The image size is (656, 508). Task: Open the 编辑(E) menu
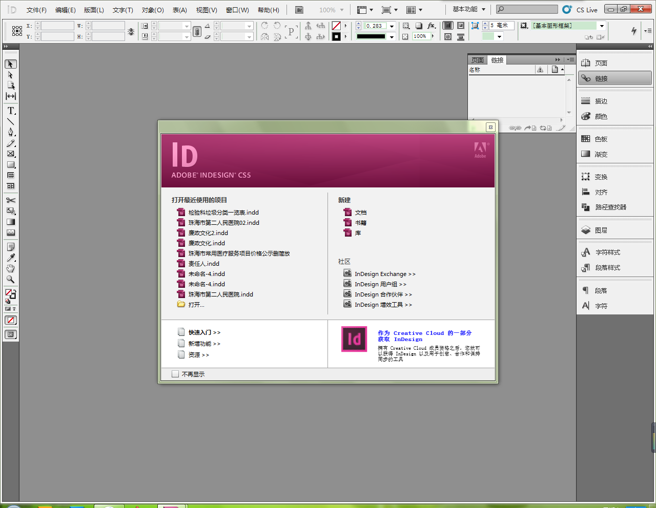click(x=66, y=10)
